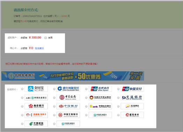Click the Bank of China 中国银行 logo
Viewport: 183px width, 132px height.
(x=68, y=97)
